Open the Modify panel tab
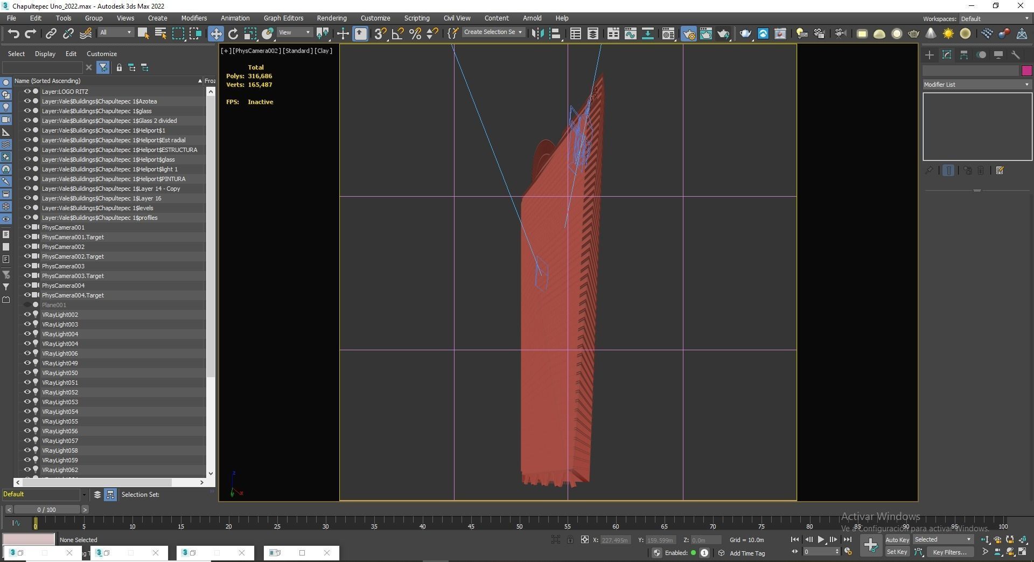Screen dimensions: 1034x562 point(947,54)
